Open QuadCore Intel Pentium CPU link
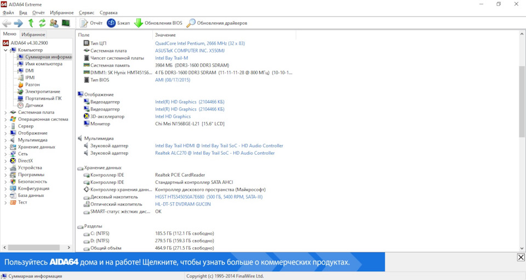Image resolution: width=526 pixels, height=280 pixels. pos(200,43)
